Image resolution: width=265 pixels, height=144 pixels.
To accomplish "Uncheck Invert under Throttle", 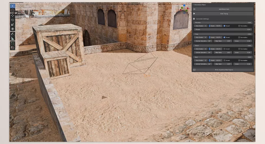I will (x=224, y=26).
